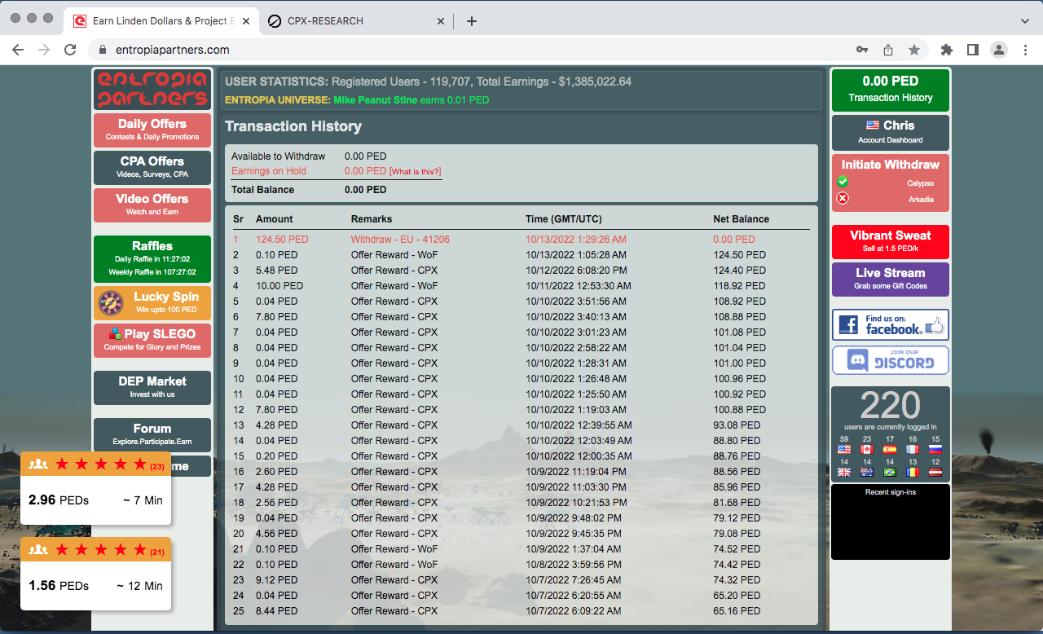This screenshot has width=1043, height=634.
Task: Click the 10/8/2022 3:59:56 PM timestamp
Action: 574,565
